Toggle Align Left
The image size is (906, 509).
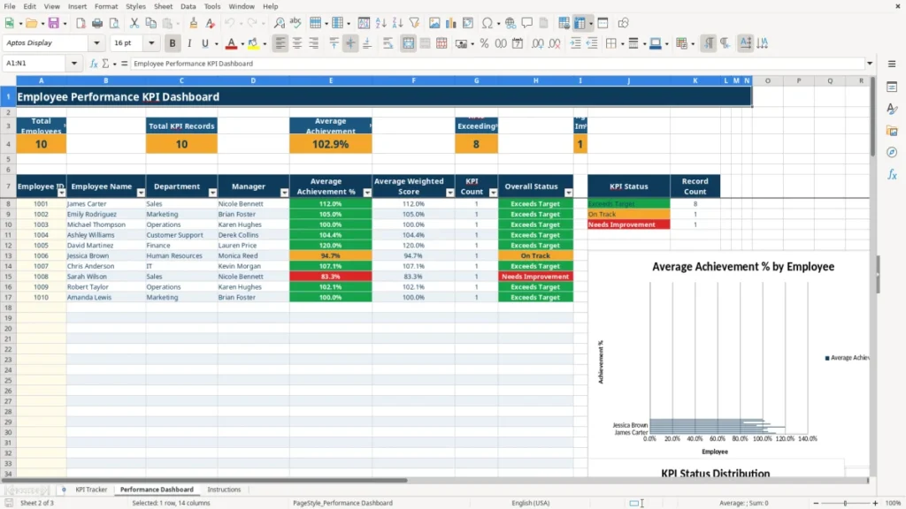click(x=280, y=43)
